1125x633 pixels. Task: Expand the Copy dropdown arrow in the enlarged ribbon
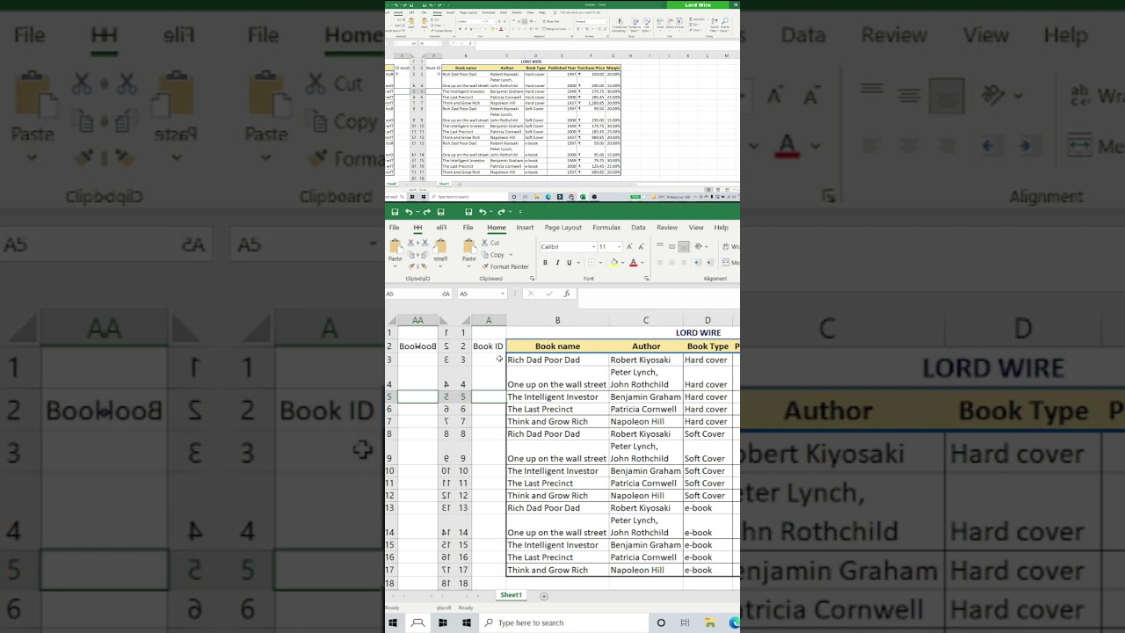(511, 255)
